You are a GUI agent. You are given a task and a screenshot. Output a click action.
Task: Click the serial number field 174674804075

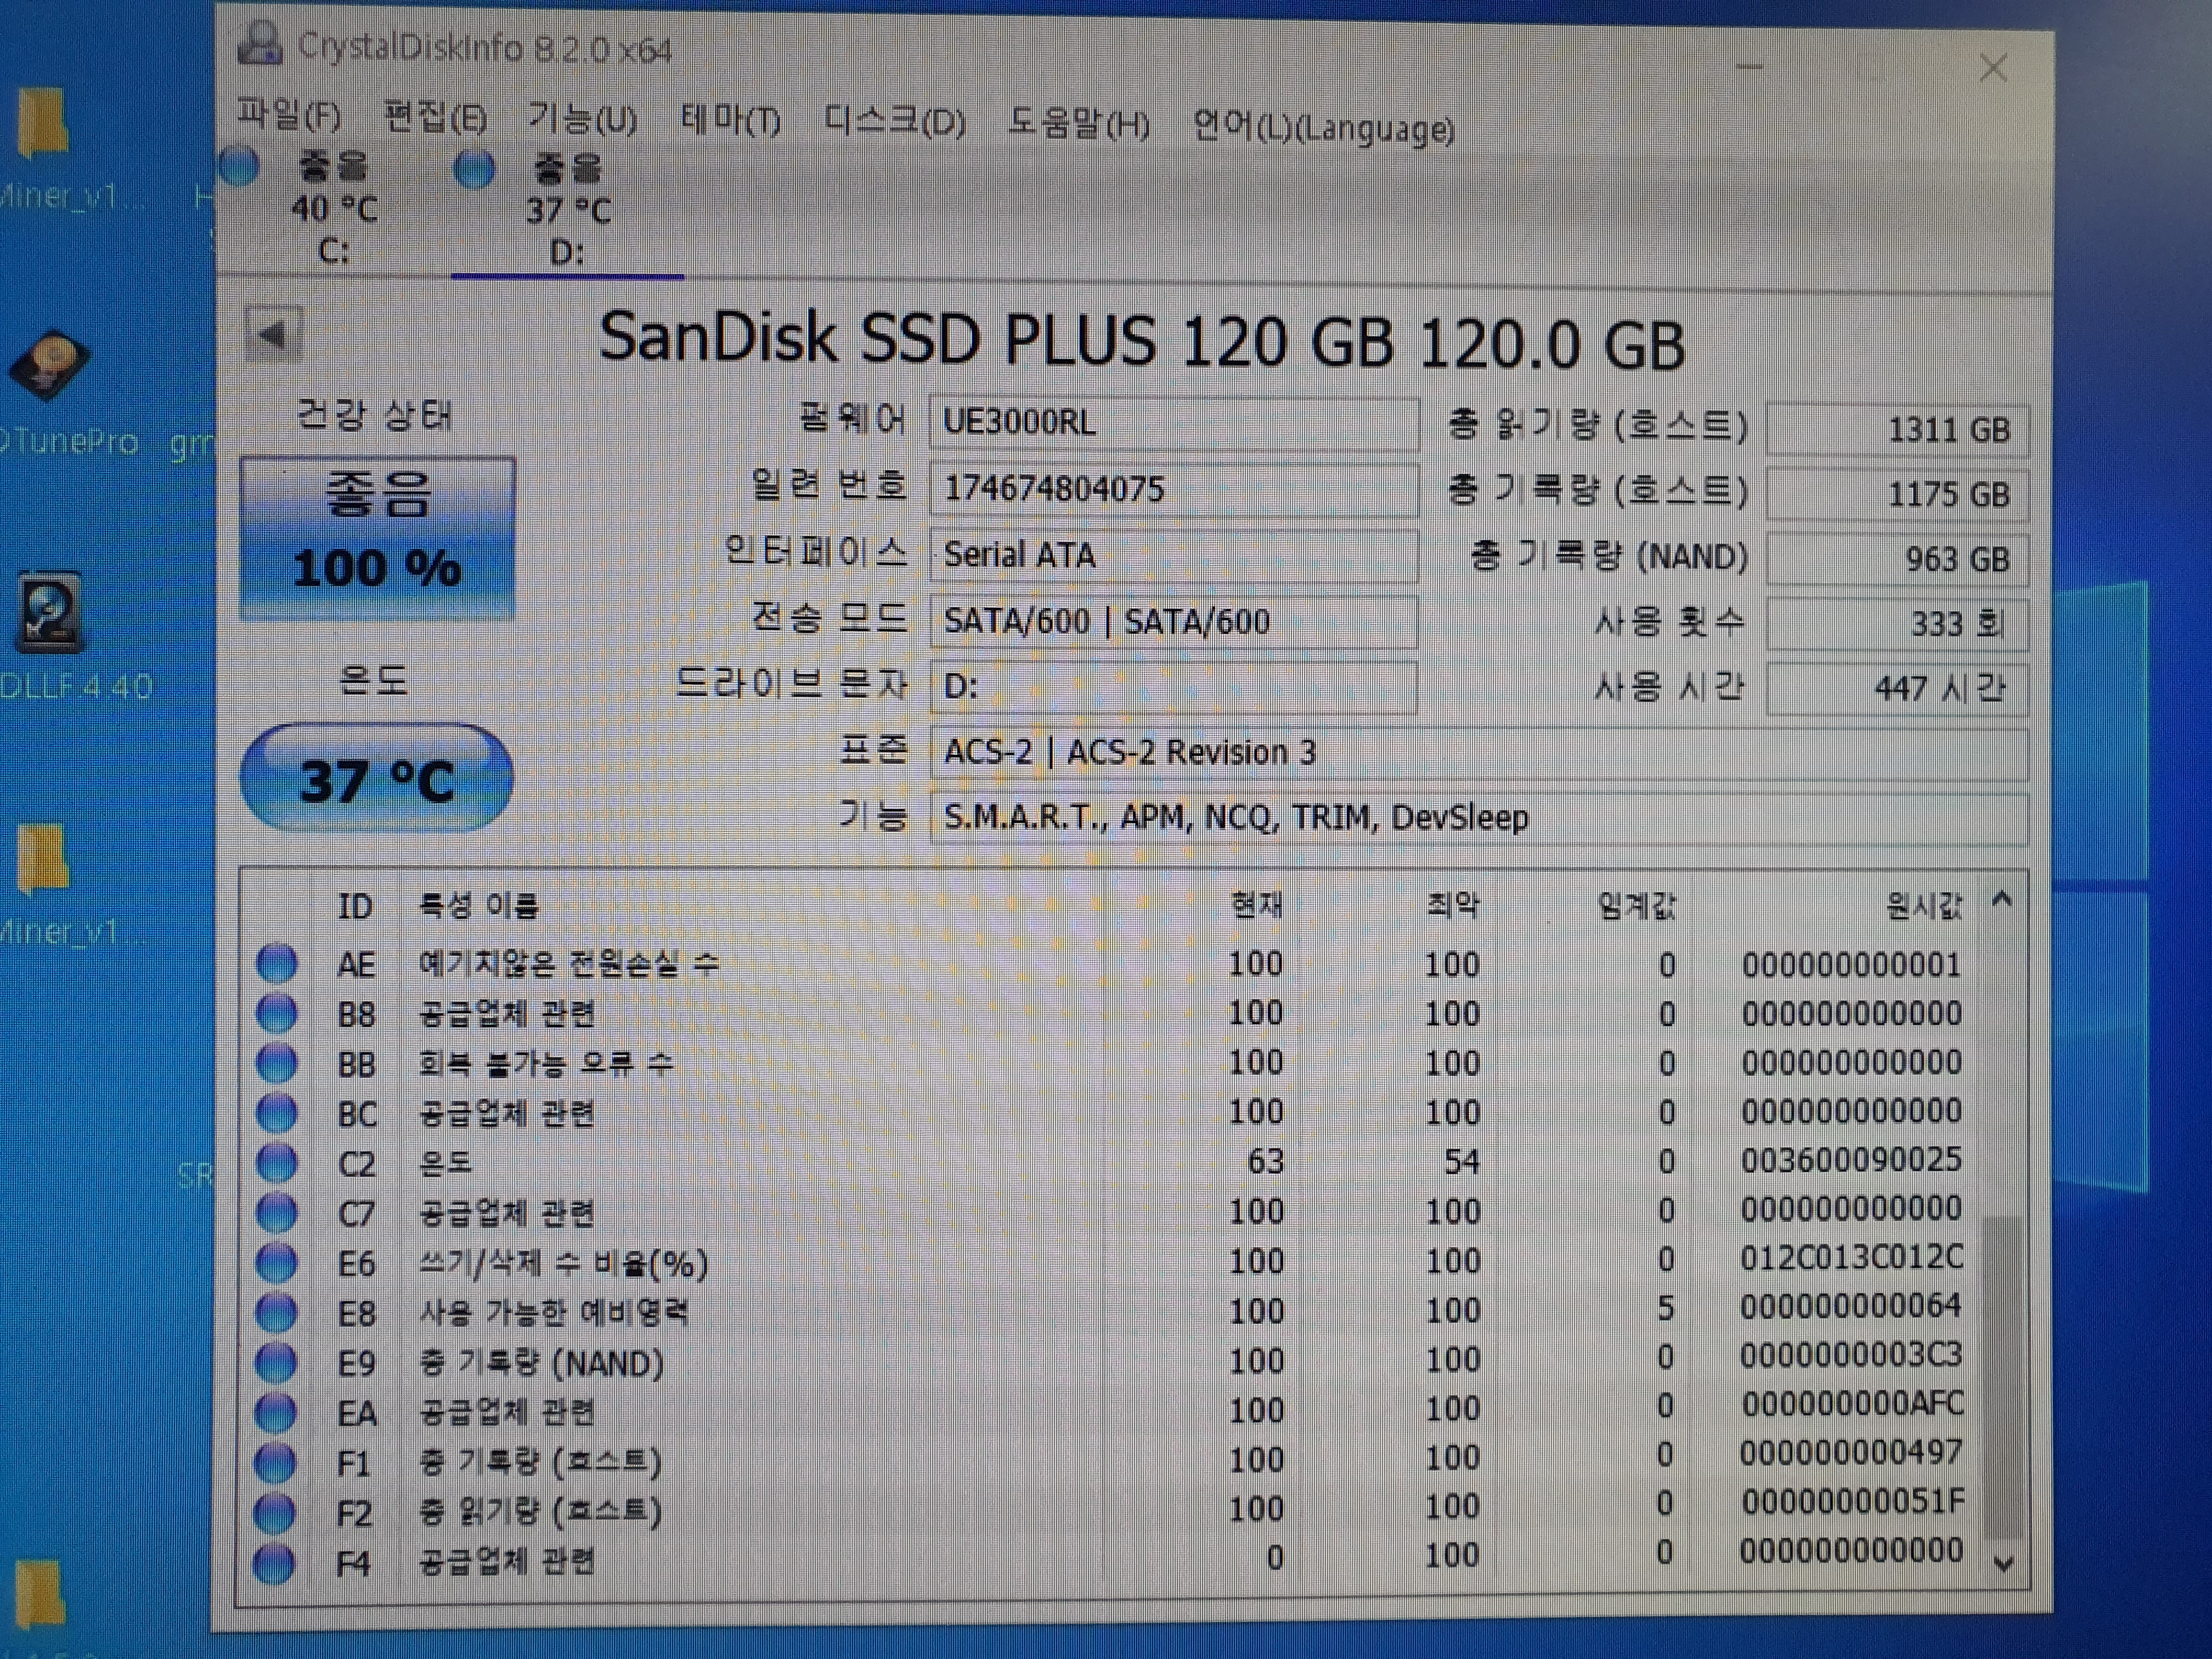point(1173,489)
